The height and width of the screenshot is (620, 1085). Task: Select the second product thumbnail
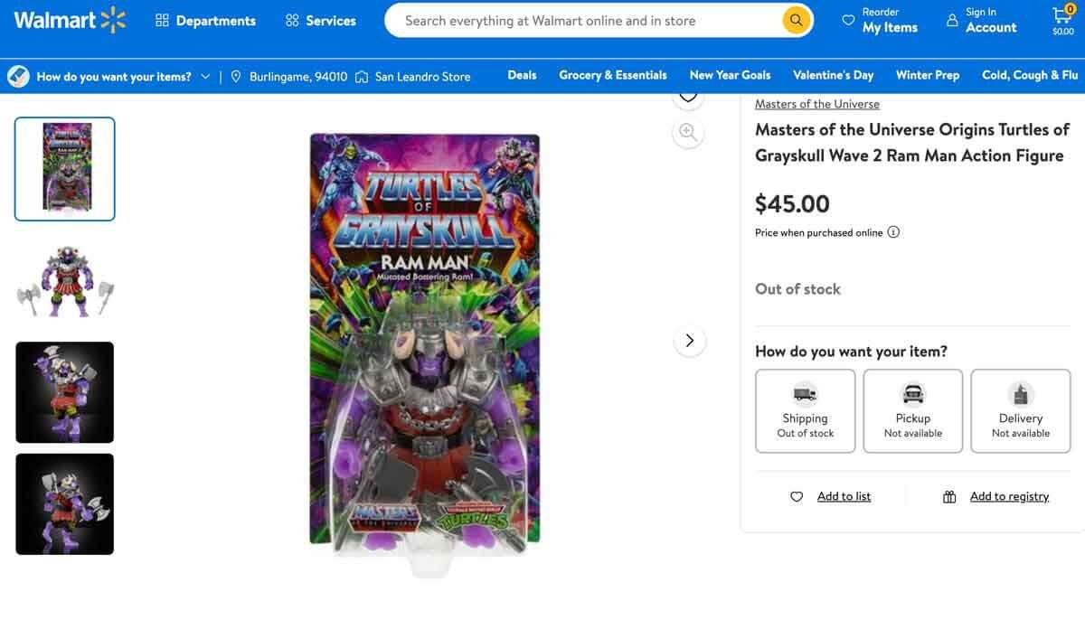point(64,281)
